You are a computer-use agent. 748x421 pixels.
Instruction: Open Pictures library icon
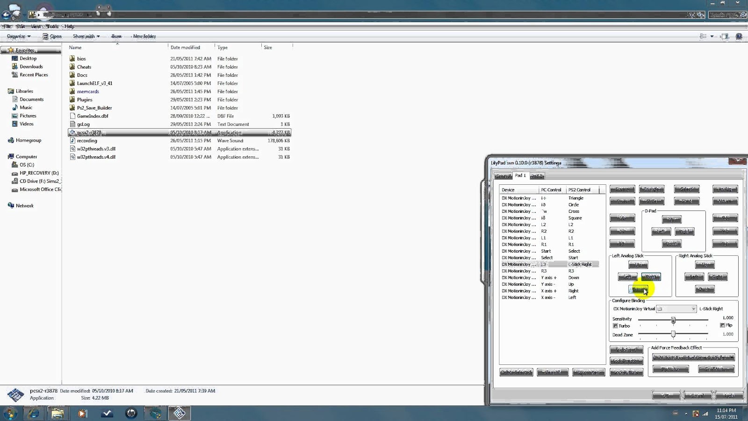click(14, 116)
